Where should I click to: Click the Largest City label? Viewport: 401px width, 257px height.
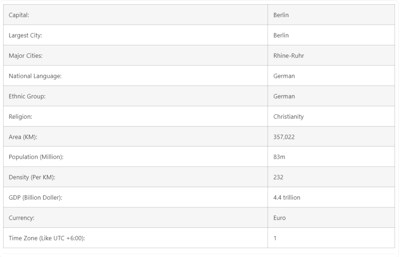coord(25,35)
